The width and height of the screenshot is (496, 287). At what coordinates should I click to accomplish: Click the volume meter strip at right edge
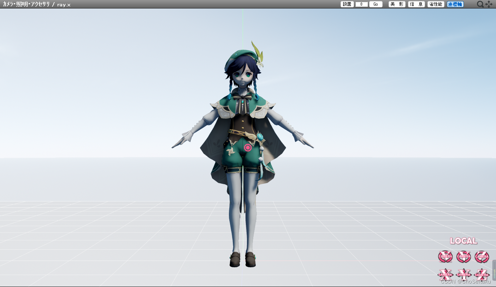coord(494,270)
